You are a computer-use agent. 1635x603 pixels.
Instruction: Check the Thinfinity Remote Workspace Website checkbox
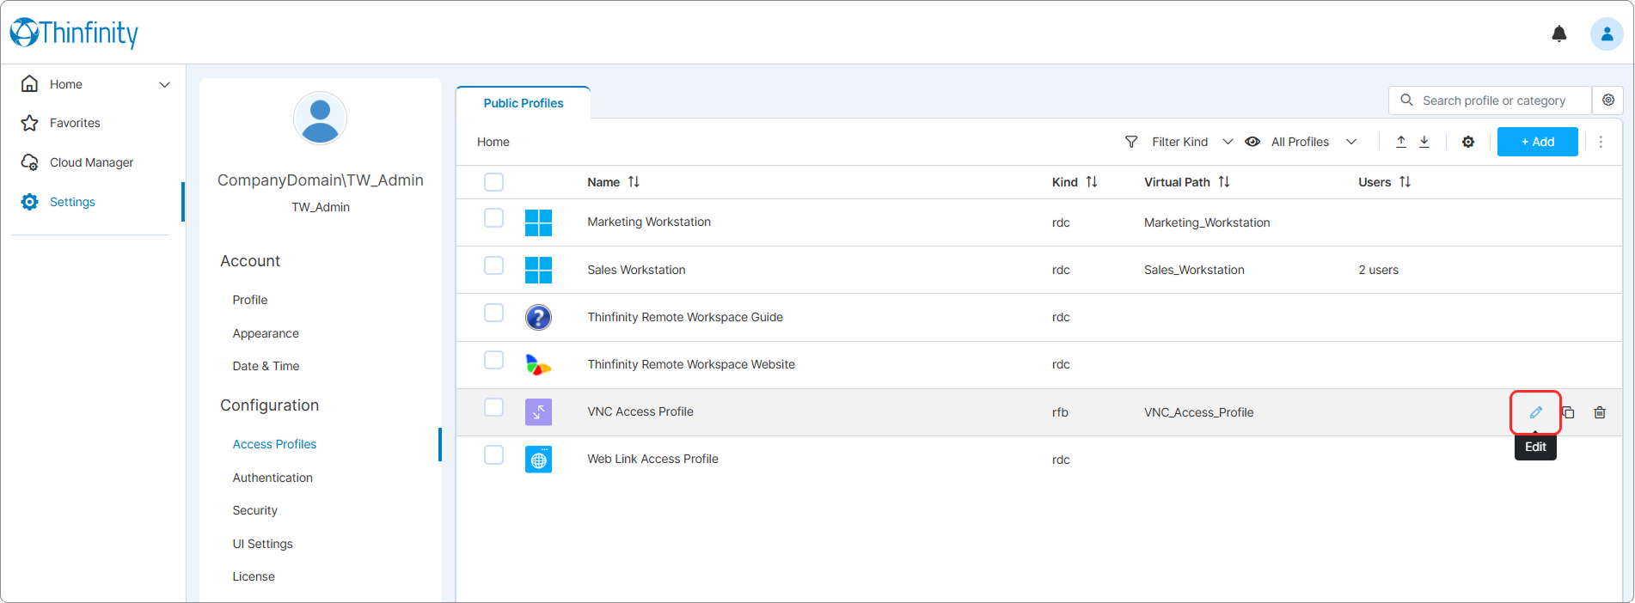(x=493, y=360)
